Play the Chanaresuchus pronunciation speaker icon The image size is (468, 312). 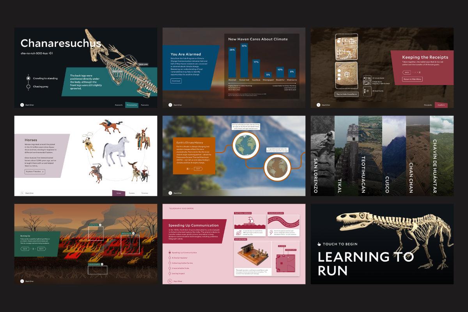(51, 53)
